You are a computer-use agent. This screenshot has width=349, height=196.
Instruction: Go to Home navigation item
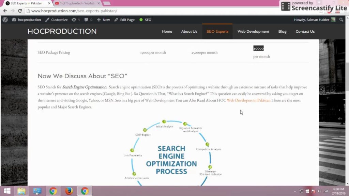167,32
